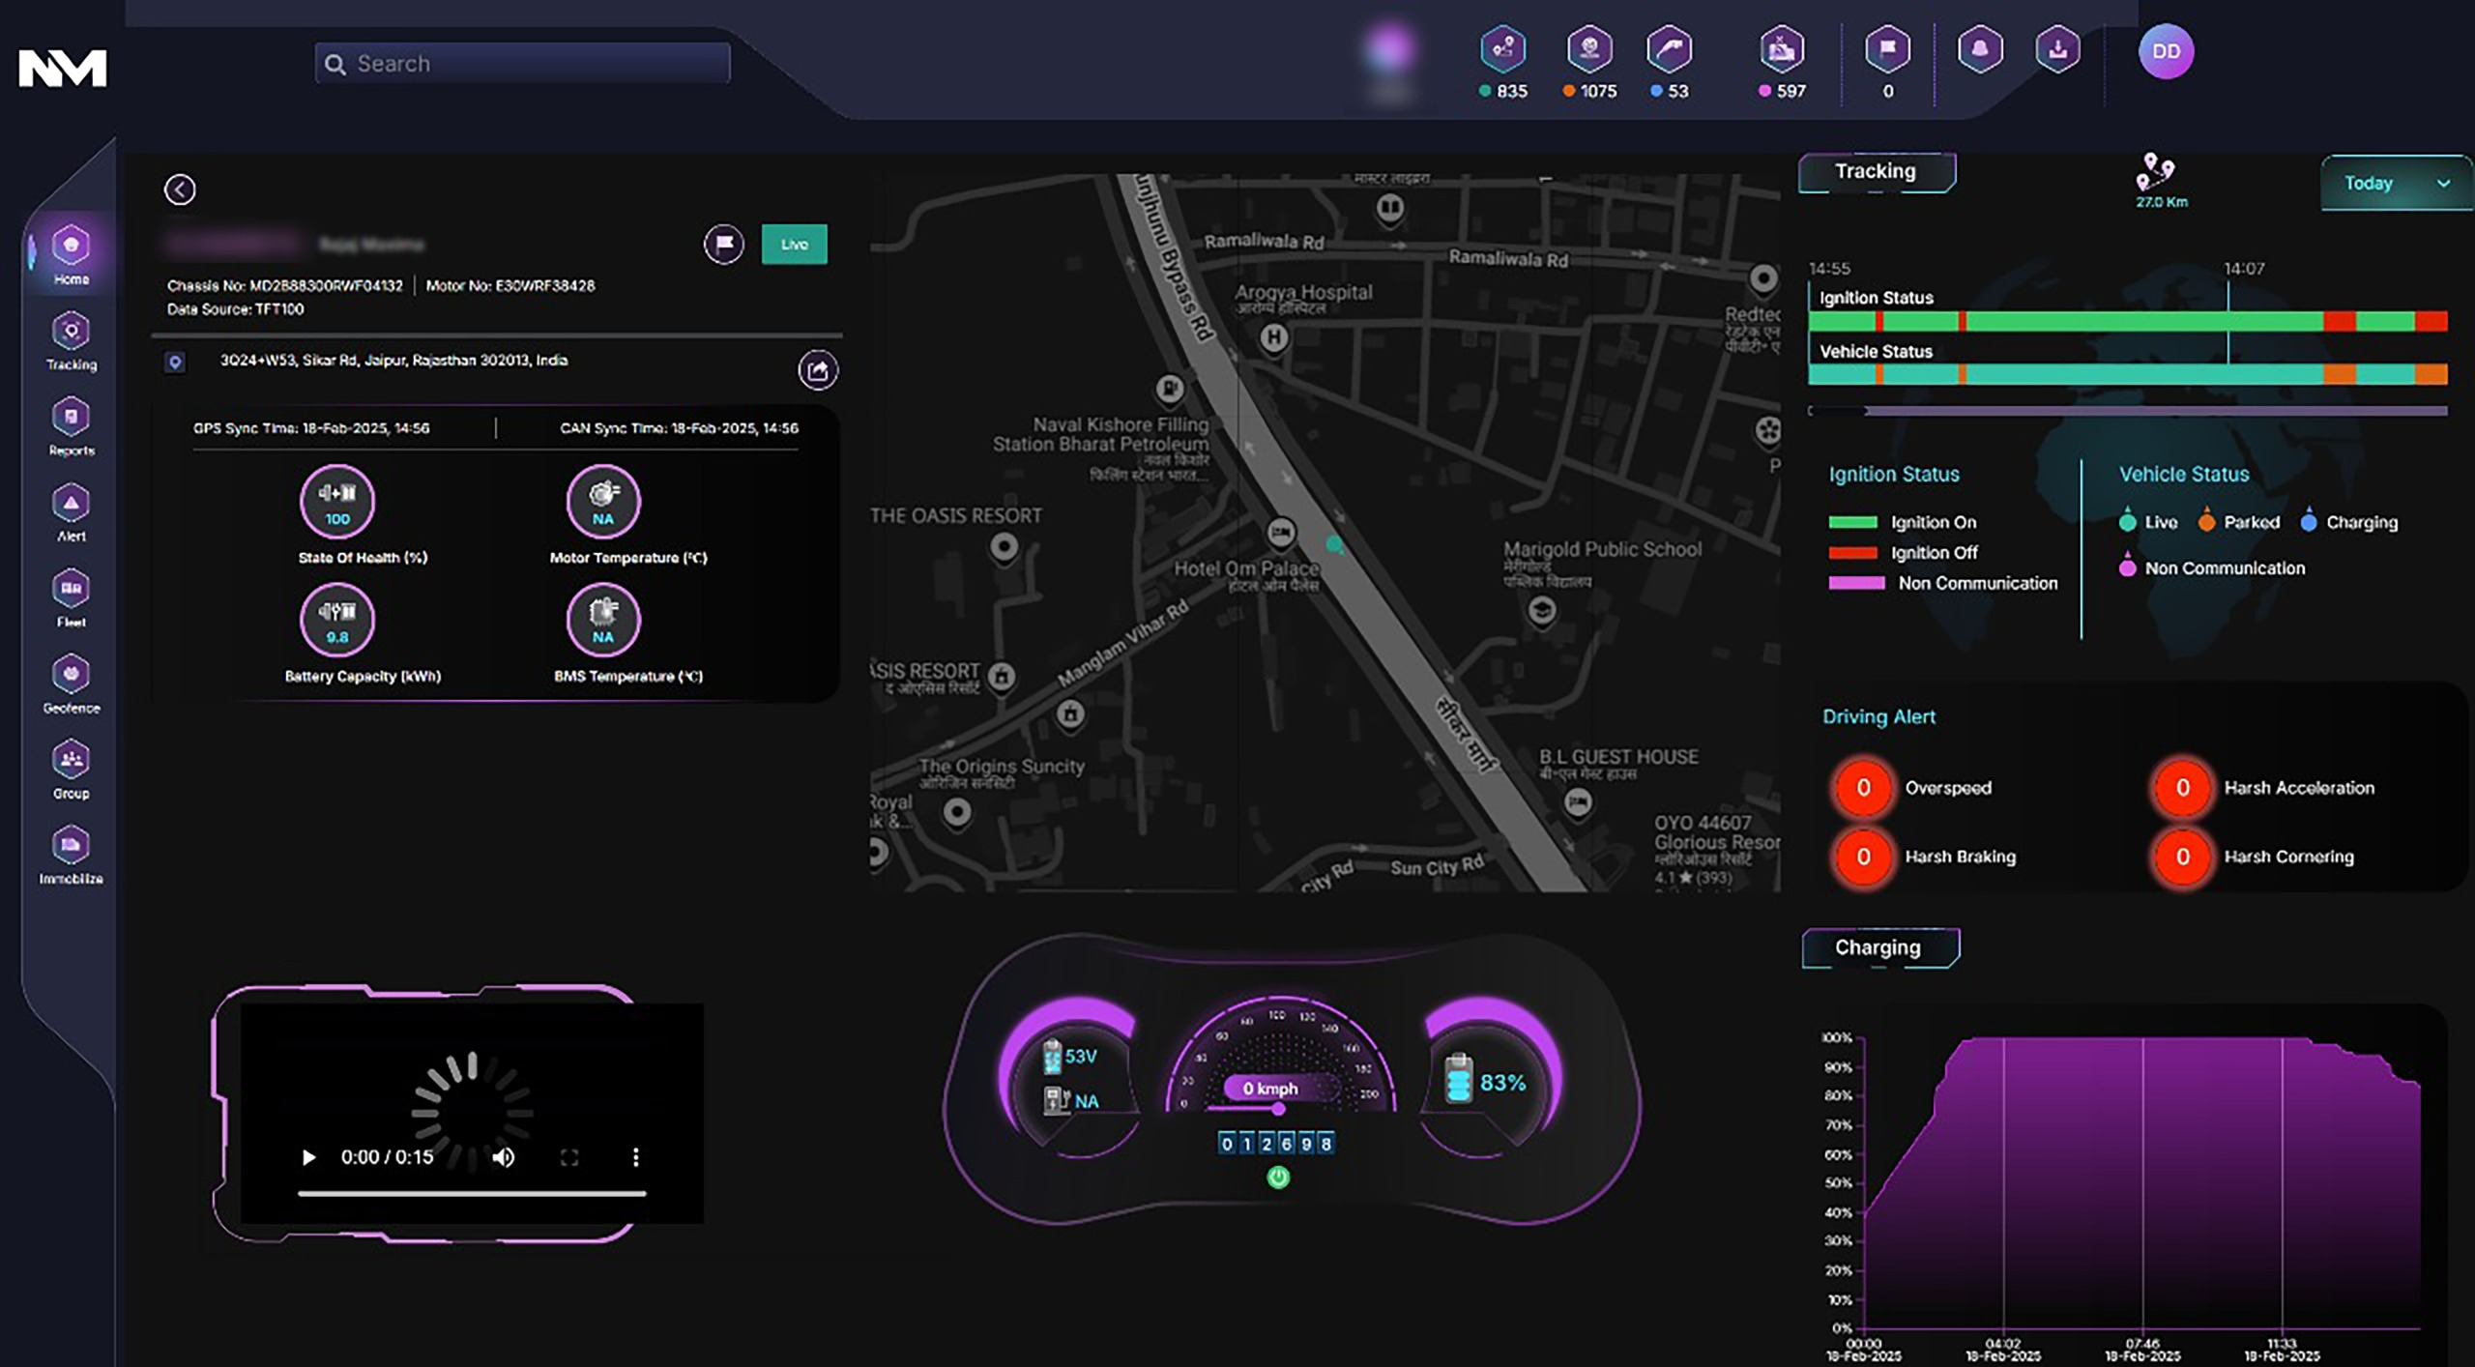
Task: Open the flag marker icon near vehicle name
Action: coord(722,245)
